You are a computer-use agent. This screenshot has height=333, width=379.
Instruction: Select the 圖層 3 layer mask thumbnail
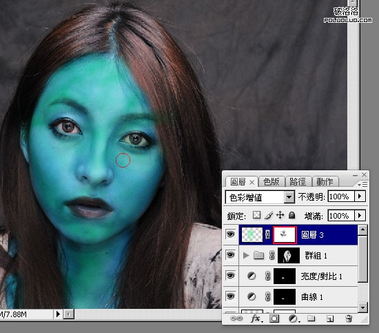285,234
